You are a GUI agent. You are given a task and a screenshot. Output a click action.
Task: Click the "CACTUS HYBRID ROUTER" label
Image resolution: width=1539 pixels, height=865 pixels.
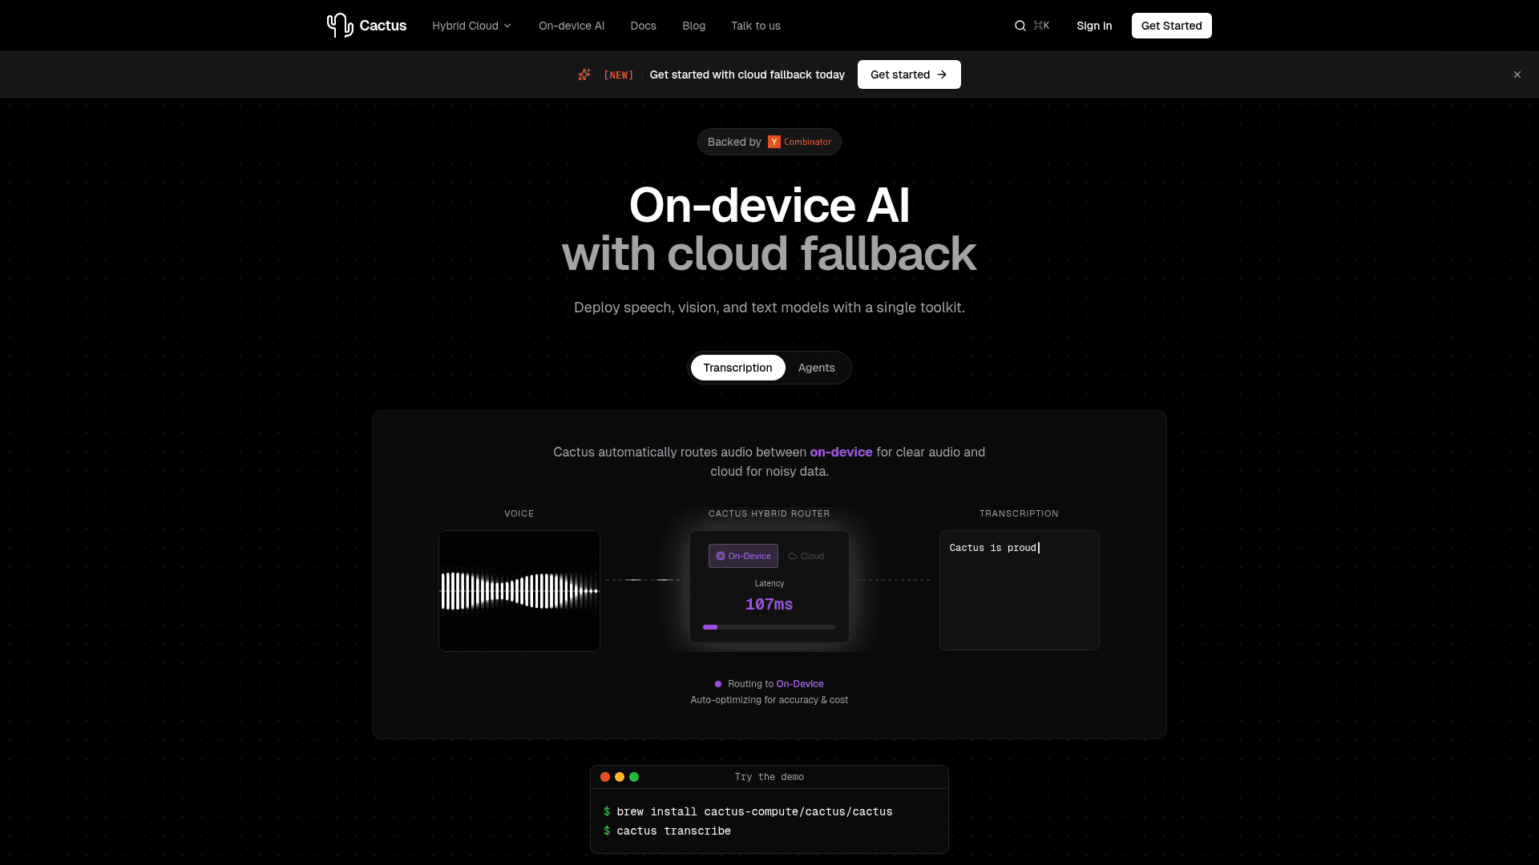(x=769, y=513)
